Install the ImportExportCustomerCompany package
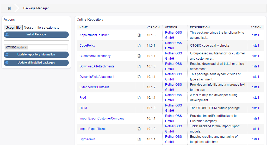Screen dimensions: 267x145 point(255,118)
